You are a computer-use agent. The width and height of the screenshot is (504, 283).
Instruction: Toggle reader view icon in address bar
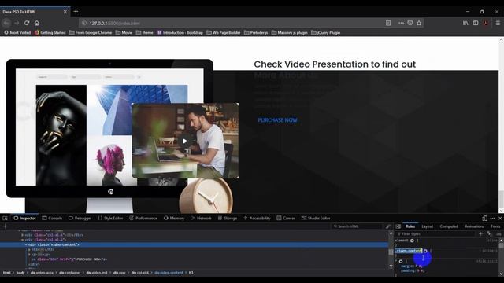388,23
